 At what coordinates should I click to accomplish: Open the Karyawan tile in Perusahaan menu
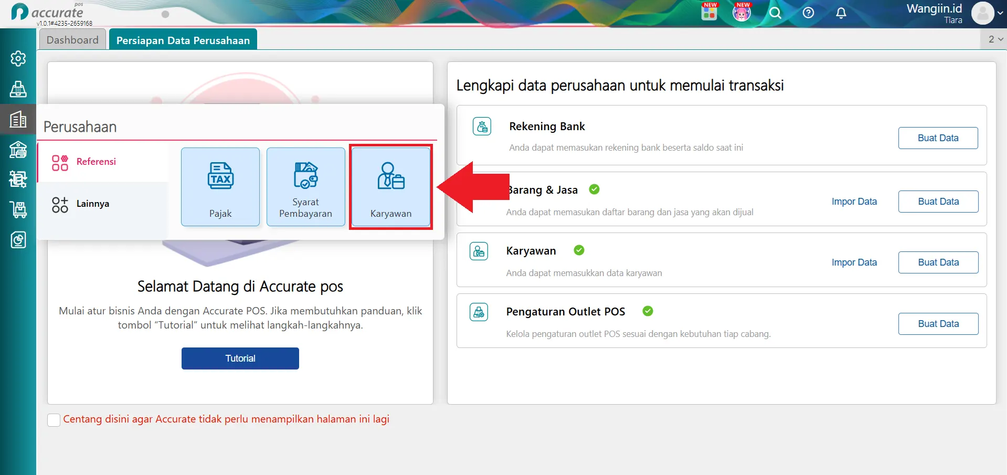point(391,187)
